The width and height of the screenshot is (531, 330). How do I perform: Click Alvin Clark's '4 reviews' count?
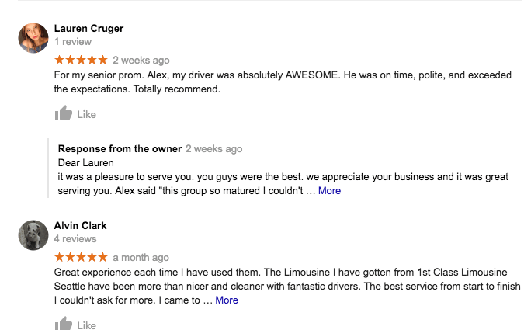coord(75,239)
